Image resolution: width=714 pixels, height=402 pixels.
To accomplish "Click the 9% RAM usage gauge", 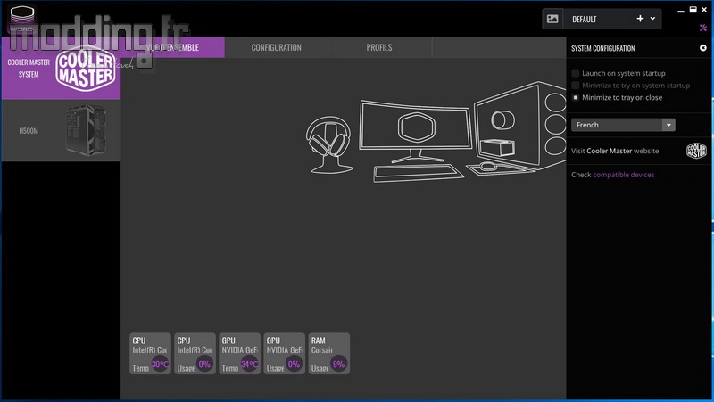I will (x=338, y=364).
